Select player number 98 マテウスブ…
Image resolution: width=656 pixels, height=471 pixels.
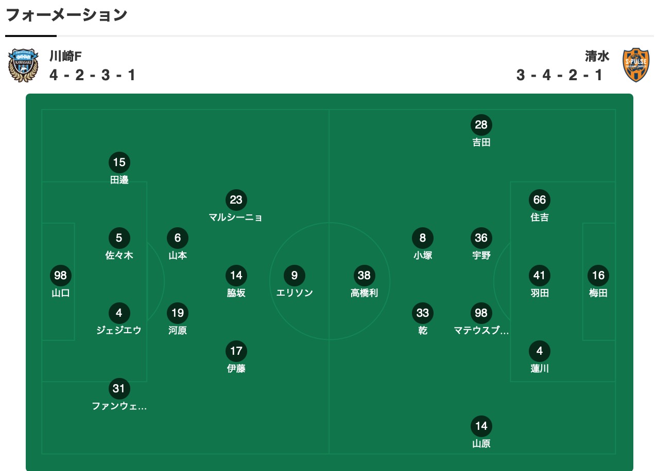point(481,313)
